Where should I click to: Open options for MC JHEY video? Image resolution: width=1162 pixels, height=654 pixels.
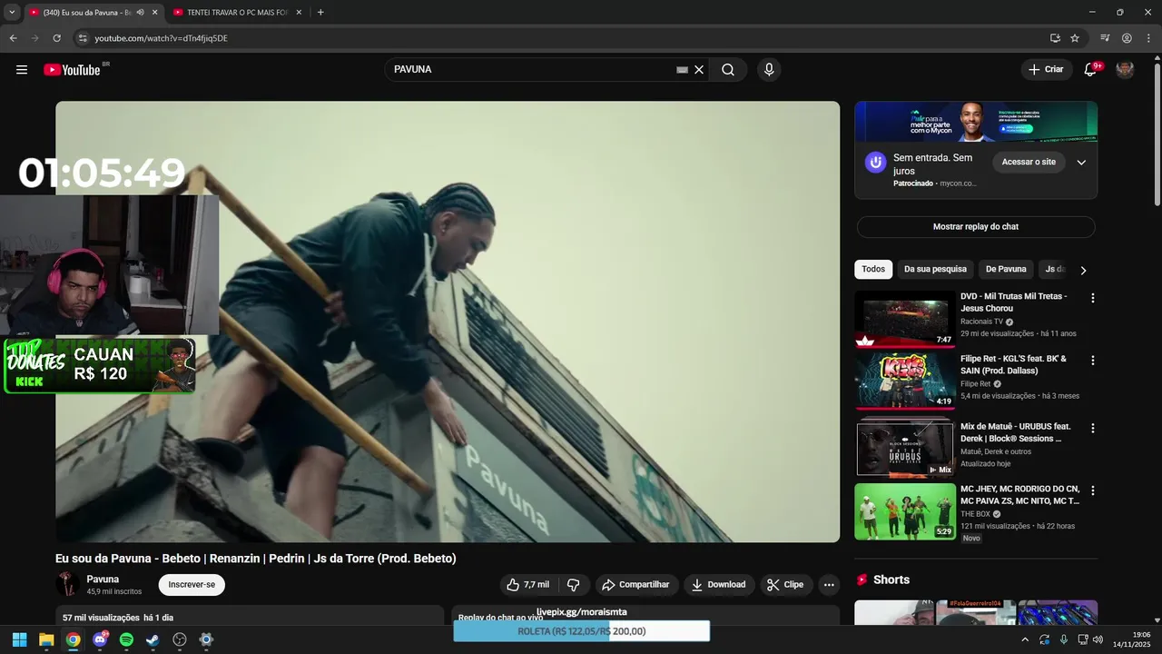coord(1093,490)
